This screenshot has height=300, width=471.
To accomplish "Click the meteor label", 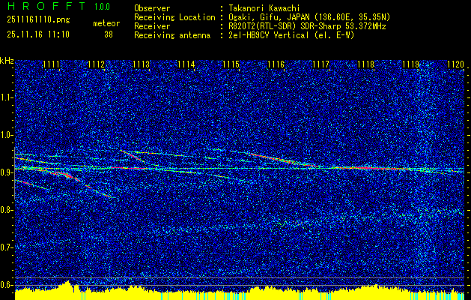I will pos(106,23).
